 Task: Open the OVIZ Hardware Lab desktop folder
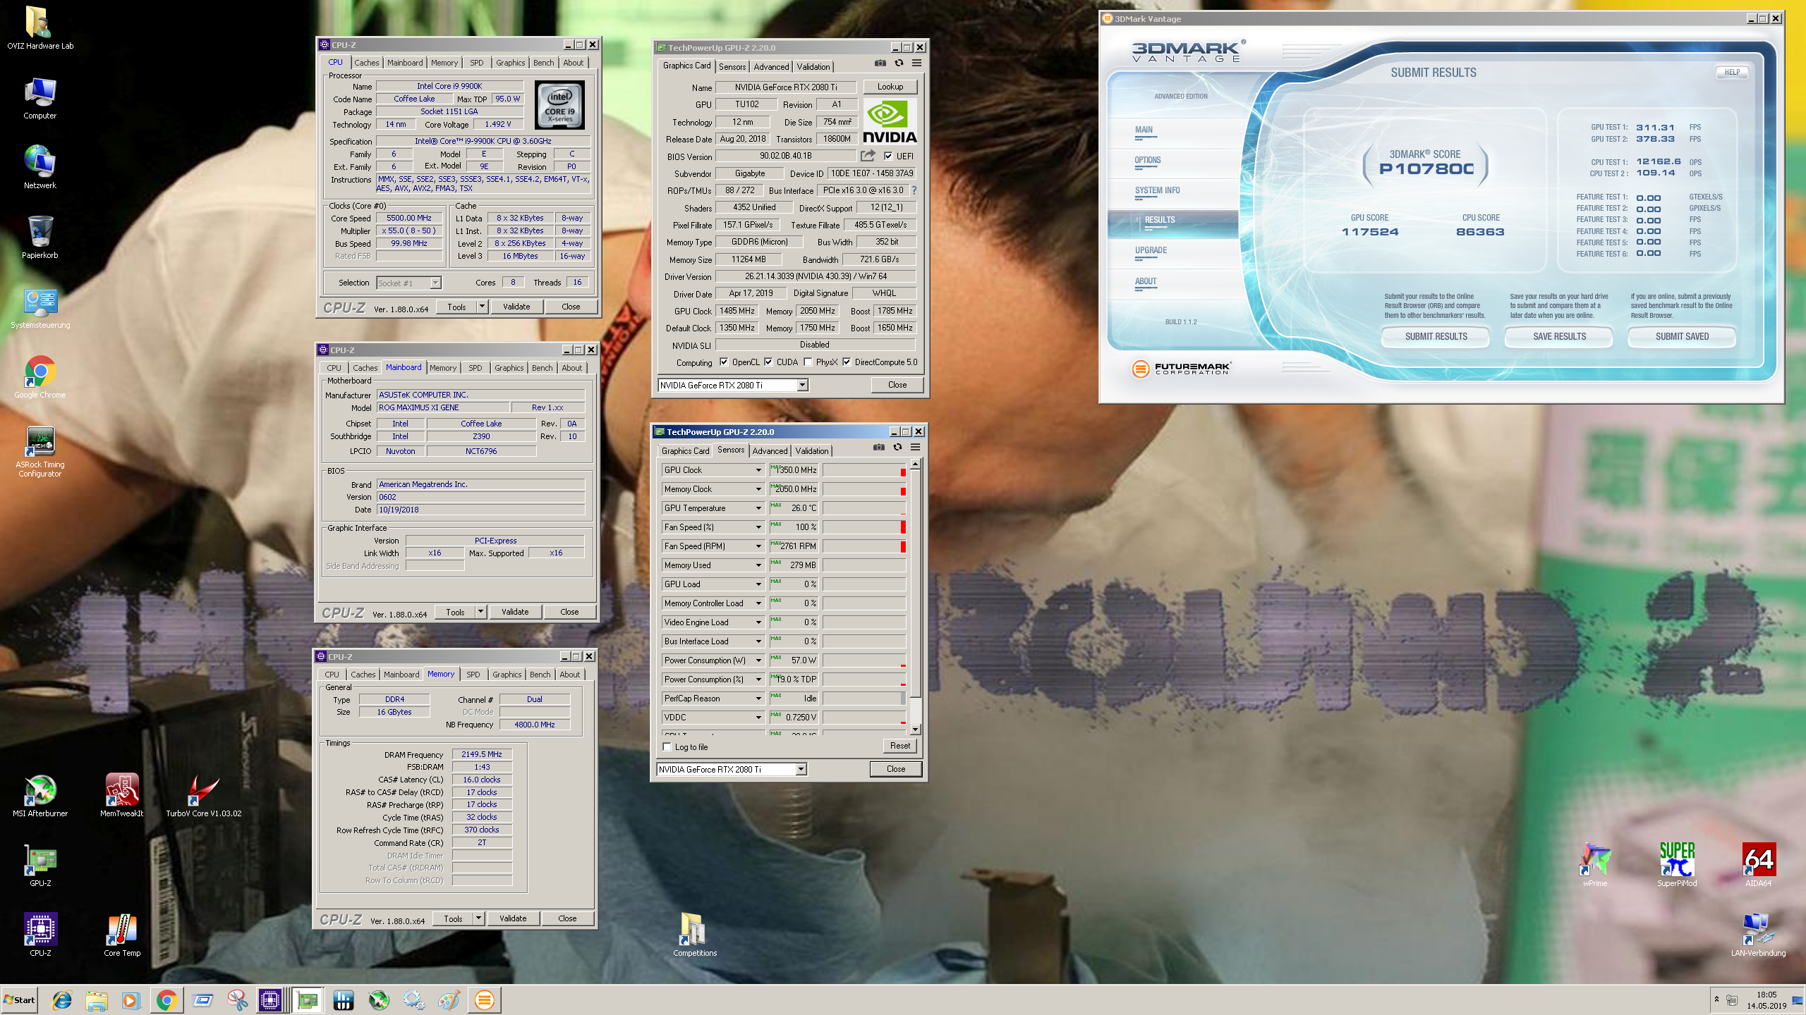(40, 28)
